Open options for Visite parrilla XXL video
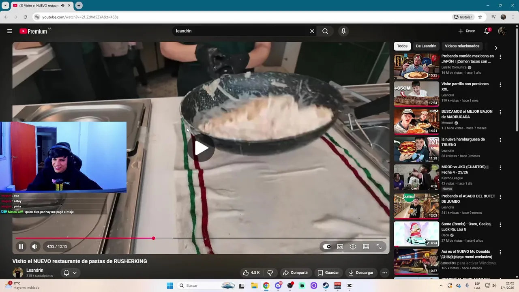The height and width of the screenshot is (292, 519). (500, 85)
